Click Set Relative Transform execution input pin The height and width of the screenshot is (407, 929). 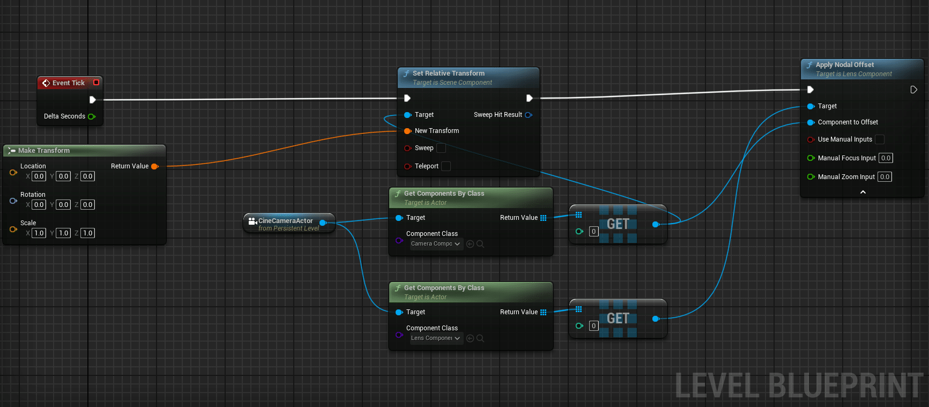(x=407, y=98)
